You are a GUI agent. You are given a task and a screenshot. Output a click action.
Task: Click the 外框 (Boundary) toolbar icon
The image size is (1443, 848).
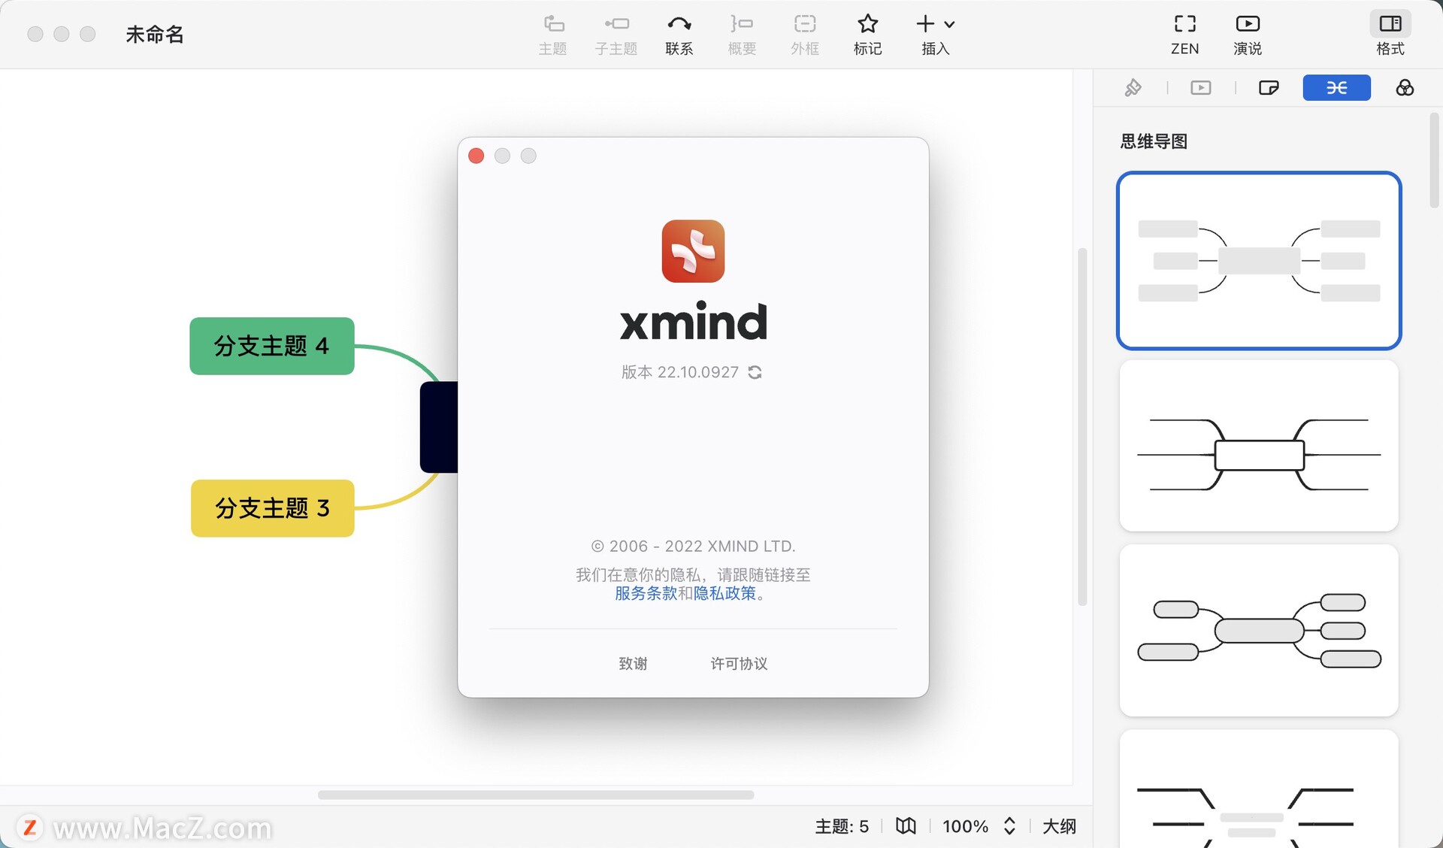804,35
